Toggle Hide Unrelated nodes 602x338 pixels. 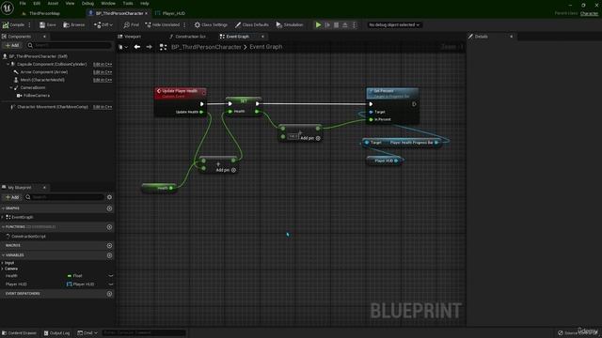coord(163,25)
